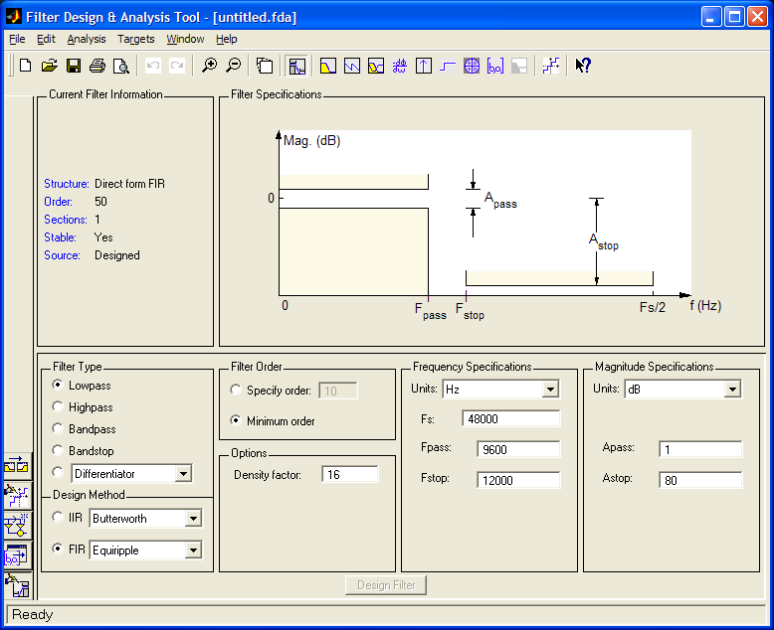Image resolution: width=774 pixels, height=630 pixels.
Task: Click the Design Filter button
Action: pyautogui.click(x=386, y=585)
